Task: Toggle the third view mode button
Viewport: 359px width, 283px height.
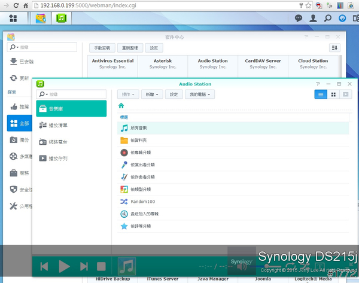Action: pyautogui.click(x=345, y=95)
